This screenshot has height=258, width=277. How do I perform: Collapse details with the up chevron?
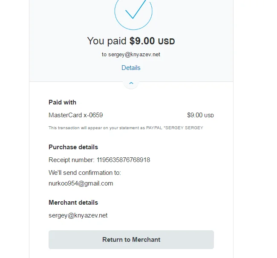[x=131, y=83]
